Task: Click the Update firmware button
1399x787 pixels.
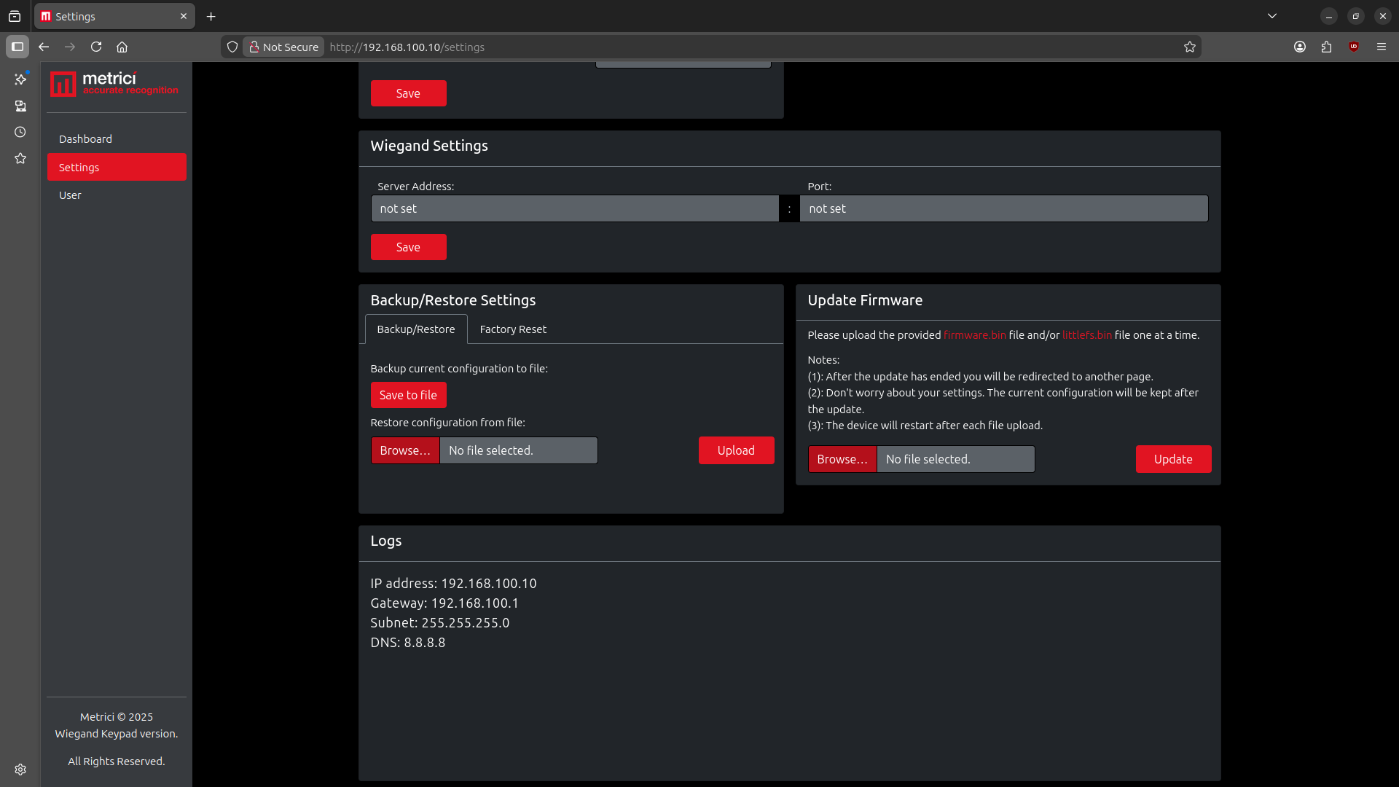Action: [x=1173, y=459]
